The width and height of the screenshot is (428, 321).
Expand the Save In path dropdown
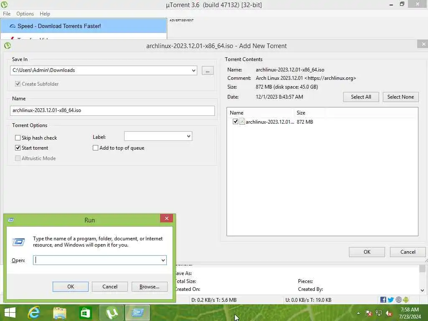(x=194, y=70)
